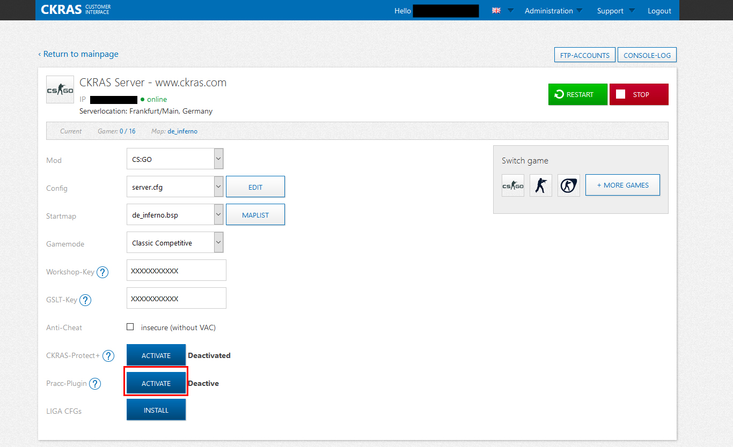Click the 'Switch game' heading
This screenshot has width=733, height=447.
coord(525,161)
